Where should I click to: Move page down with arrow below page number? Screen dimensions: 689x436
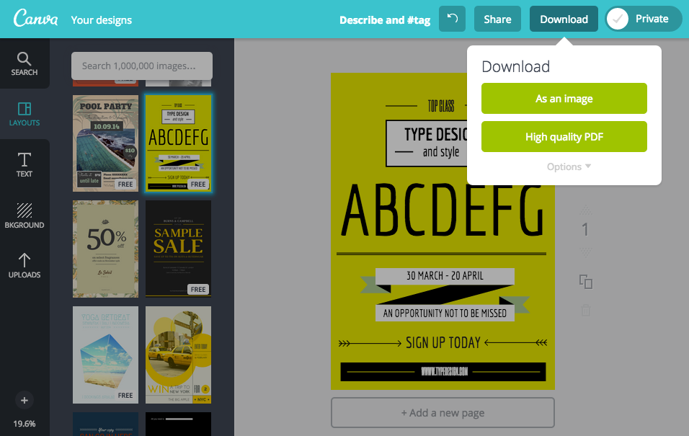coord(586,252)
